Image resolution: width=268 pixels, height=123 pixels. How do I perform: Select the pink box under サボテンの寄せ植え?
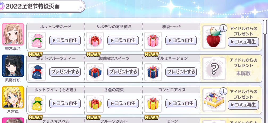(x=95, y=41)
